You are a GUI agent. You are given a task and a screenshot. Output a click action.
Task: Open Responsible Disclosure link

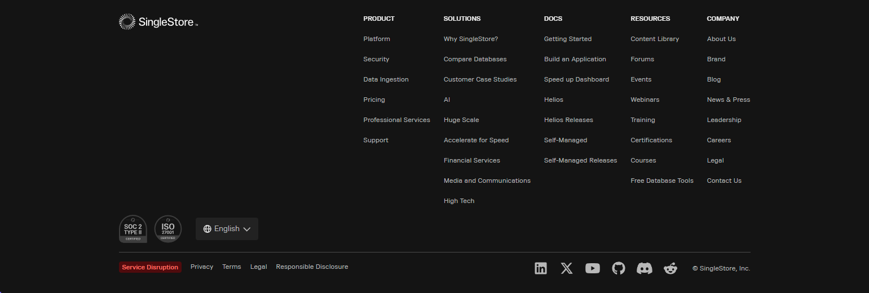click(312, 267)
